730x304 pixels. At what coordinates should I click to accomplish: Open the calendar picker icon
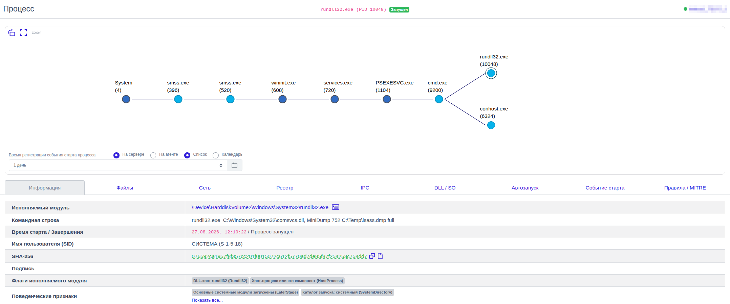click(235, 165)
